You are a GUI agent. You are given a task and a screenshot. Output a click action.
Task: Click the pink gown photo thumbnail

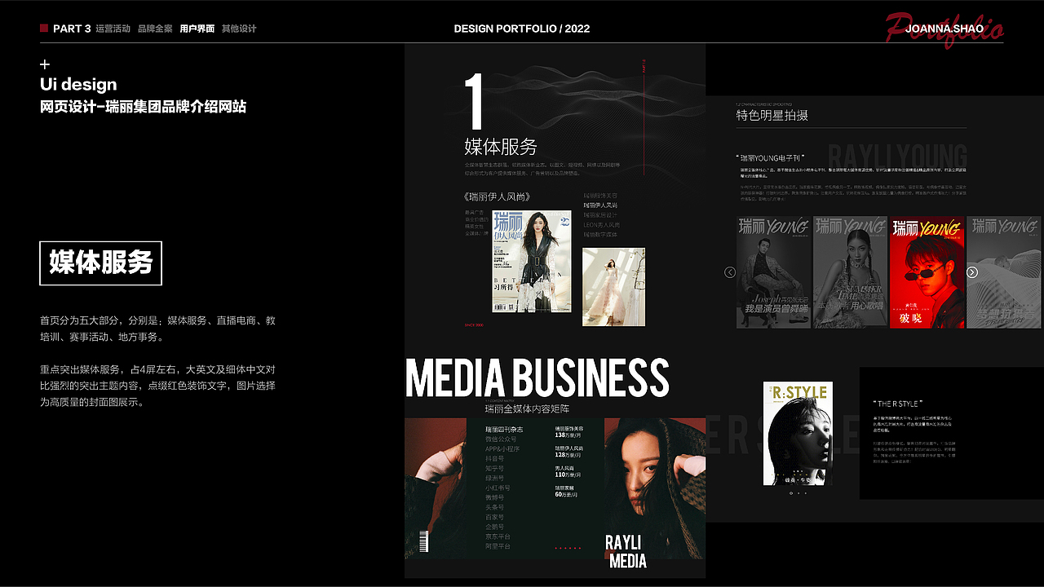[x=613, y=287]
